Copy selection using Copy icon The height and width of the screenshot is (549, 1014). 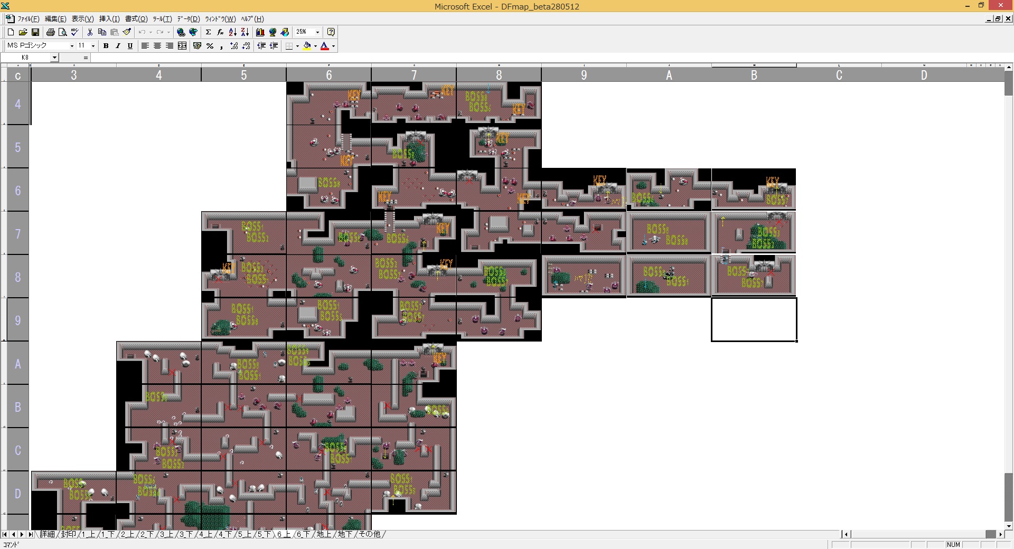pos(102,32)
